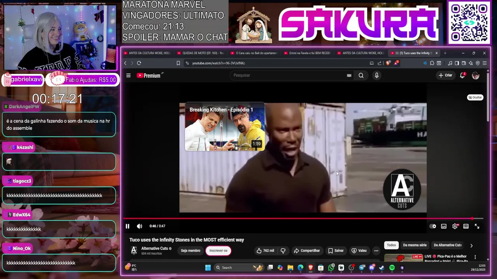This screenshot has height=279, width=497.
Task: Open Steam from the taskbar
Action: tap(382, 268)
